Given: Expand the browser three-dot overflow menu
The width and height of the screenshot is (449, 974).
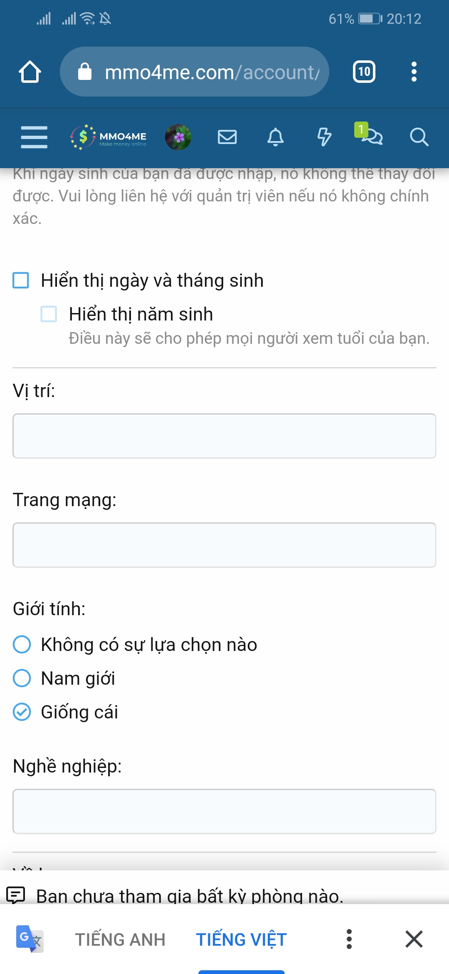Looking at the screenshot, I should [x=414, y=72].
